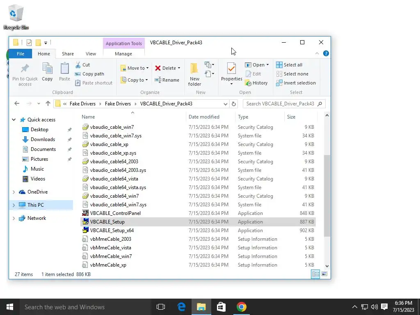Click the volume speaker tray icon
420x315 pixels.
click(374, 307)
